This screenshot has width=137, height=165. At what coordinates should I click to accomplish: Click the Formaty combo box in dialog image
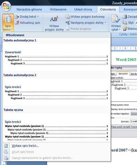[x=133, y=121]
